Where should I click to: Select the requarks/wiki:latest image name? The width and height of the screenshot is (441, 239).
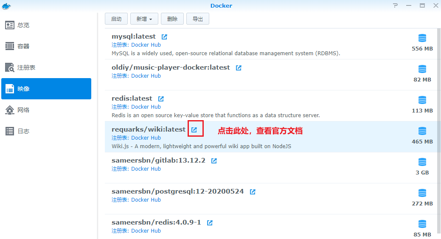(149, 129)
